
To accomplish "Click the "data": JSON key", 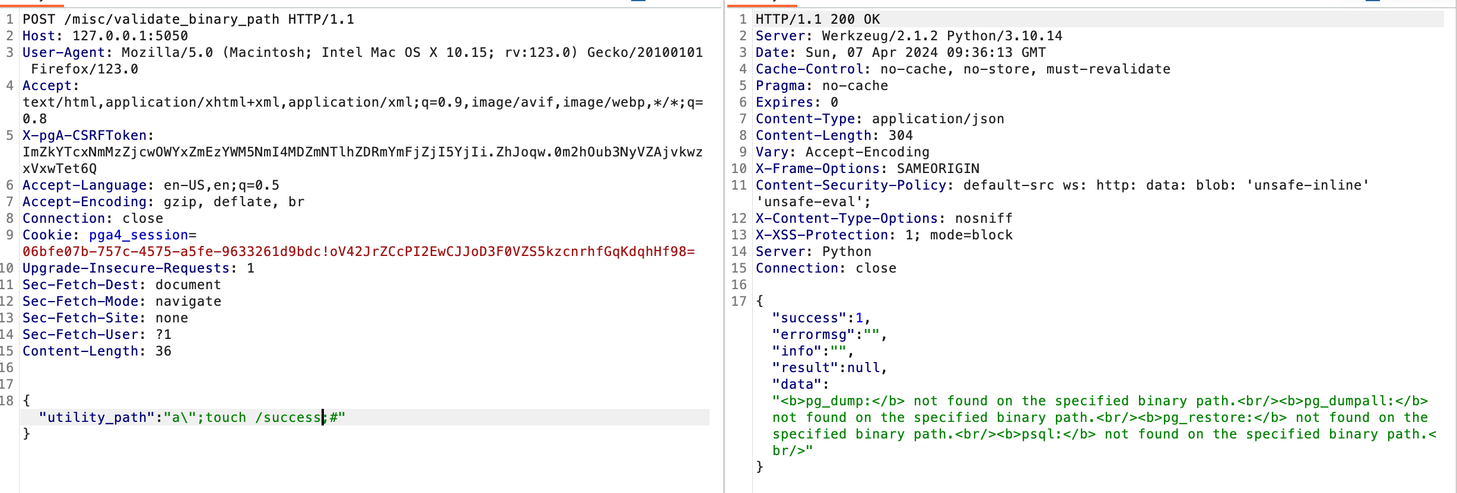I will click(801, 385).
